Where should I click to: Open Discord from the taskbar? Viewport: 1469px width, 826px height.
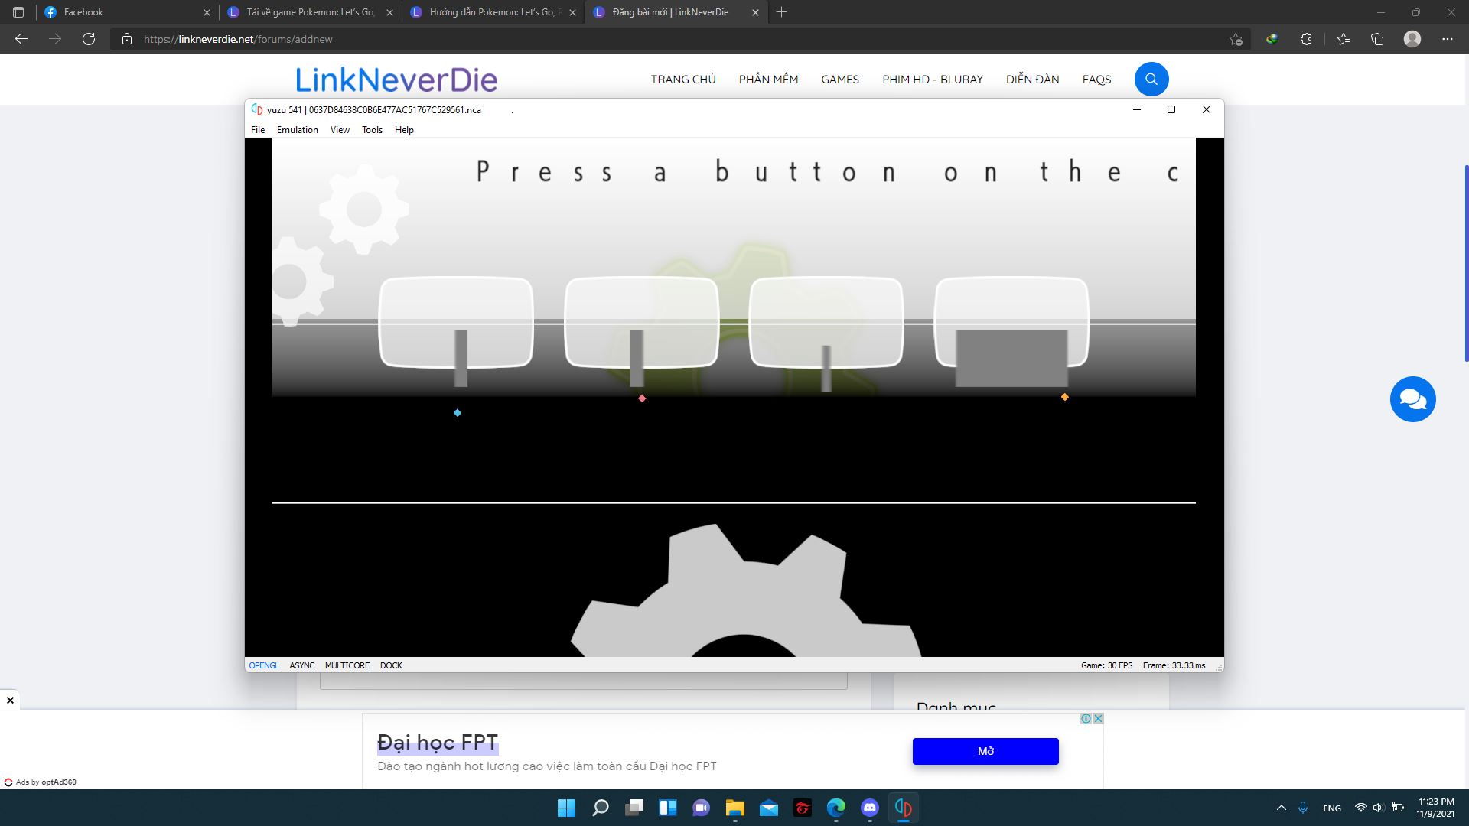pyautogui.click(x=869, y=808)
